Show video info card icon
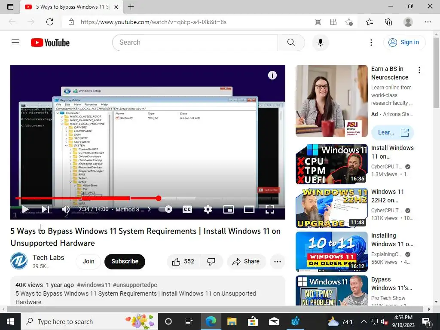 [272, 75]
